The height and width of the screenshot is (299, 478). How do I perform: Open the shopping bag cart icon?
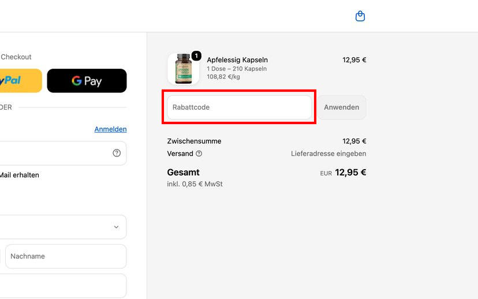(360, 16)
